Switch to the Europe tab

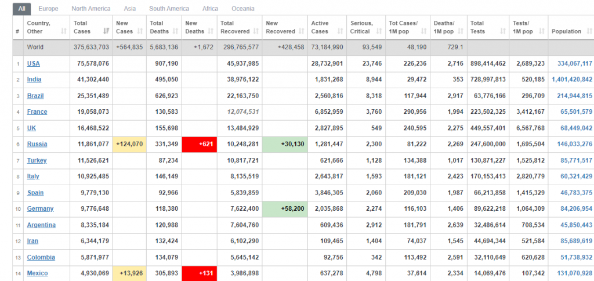click(48, 8)
